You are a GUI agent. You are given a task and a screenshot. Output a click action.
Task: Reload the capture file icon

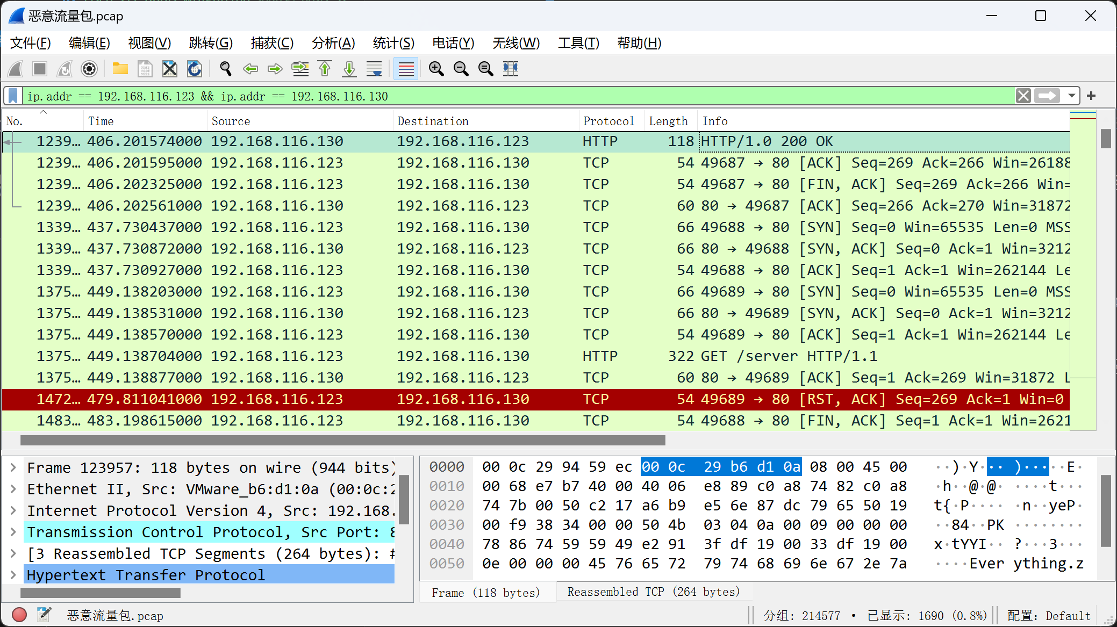click(x=194, y=69)
